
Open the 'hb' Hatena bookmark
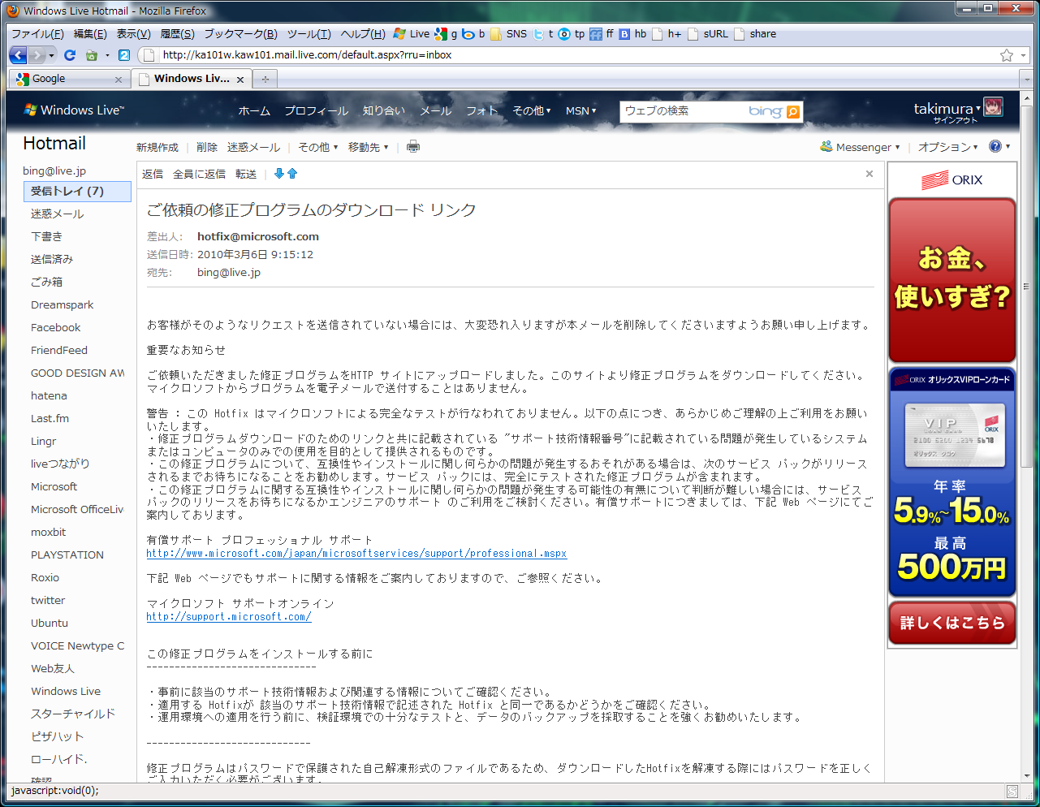coord(633,34)
